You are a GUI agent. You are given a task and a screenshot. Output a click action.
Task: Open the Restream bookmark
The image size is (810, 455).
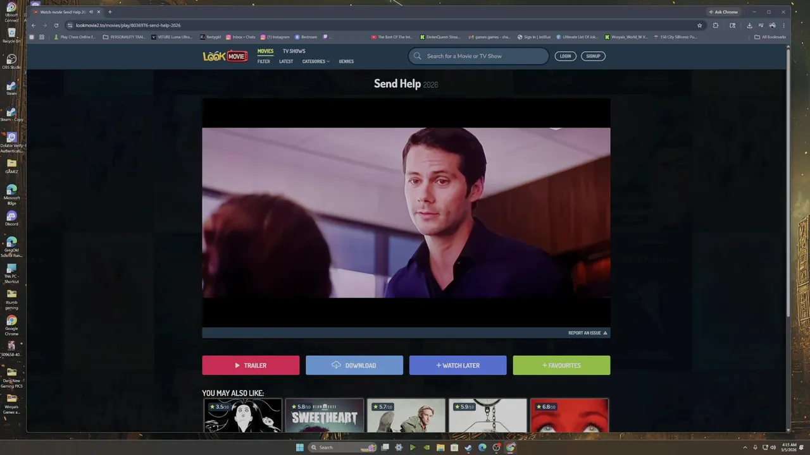pos(306,37)
